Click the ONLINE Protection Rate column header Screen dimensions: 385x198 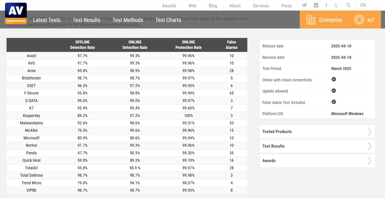pyautogui.click(x=188, y=45)
